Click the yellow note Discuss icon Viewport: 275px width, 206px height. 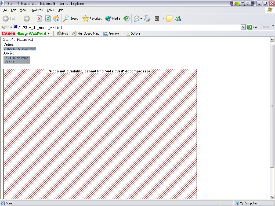point(169,19)
